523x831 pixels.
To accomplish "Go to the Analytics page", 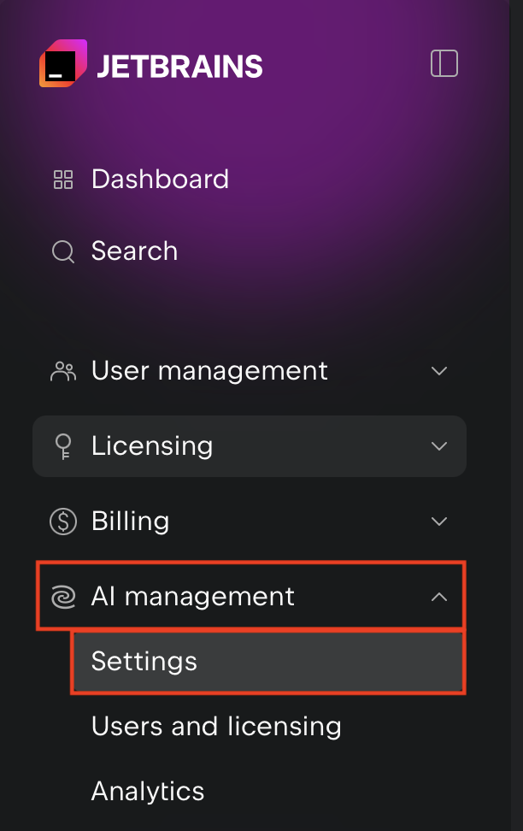I will tap(148, 792).
